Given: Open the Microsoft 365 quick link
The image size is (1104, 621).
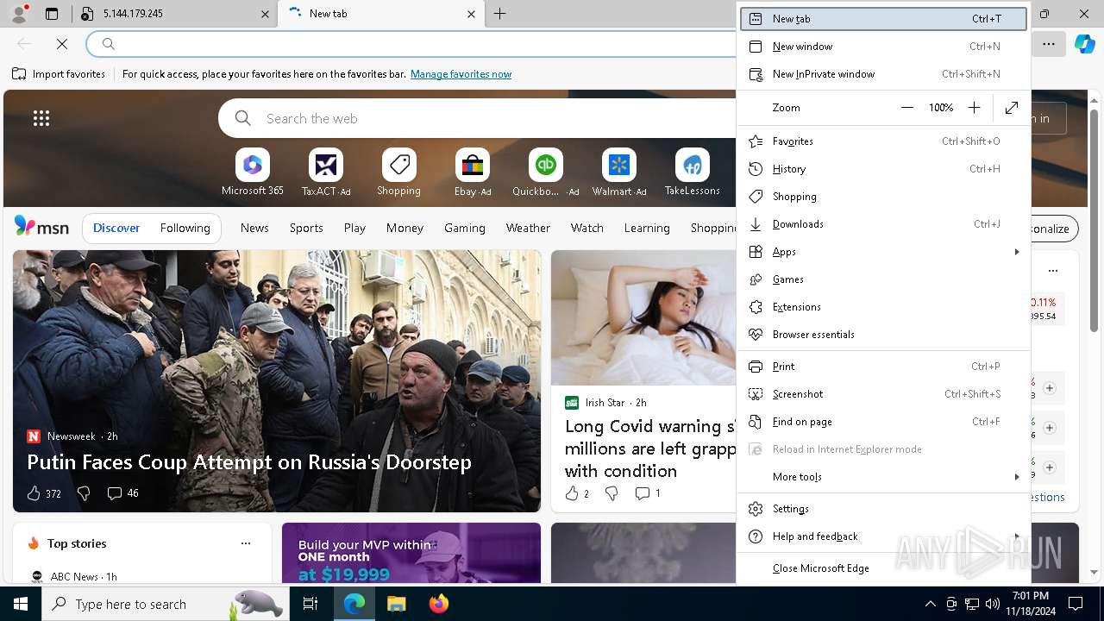Looking at the screenshot, I should 252,172.
